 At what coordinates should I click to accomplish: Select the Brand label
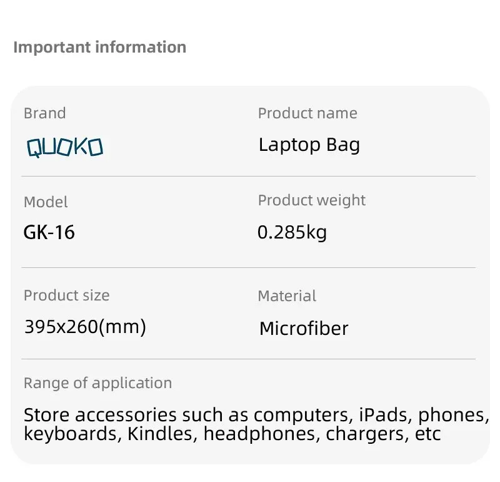click(x=44, y=113)
